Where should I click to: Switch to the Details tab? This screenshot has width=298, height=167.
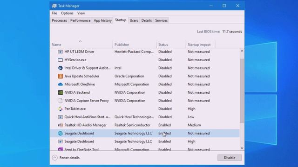tap(147, 20)
